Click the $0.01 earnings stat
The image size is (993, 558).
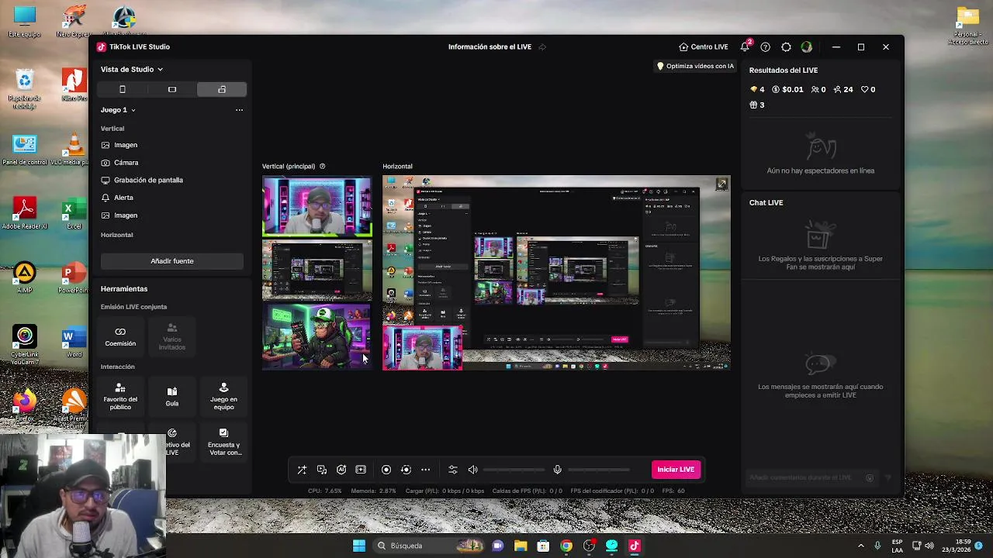pyautogui.click(x=787, y=90)
